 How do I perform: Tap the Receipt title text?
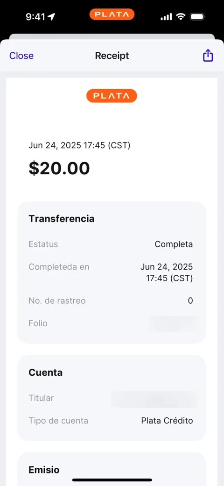112,56
